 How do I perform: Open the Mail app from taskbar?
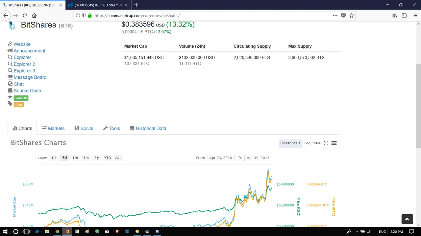tap(107, 231)
